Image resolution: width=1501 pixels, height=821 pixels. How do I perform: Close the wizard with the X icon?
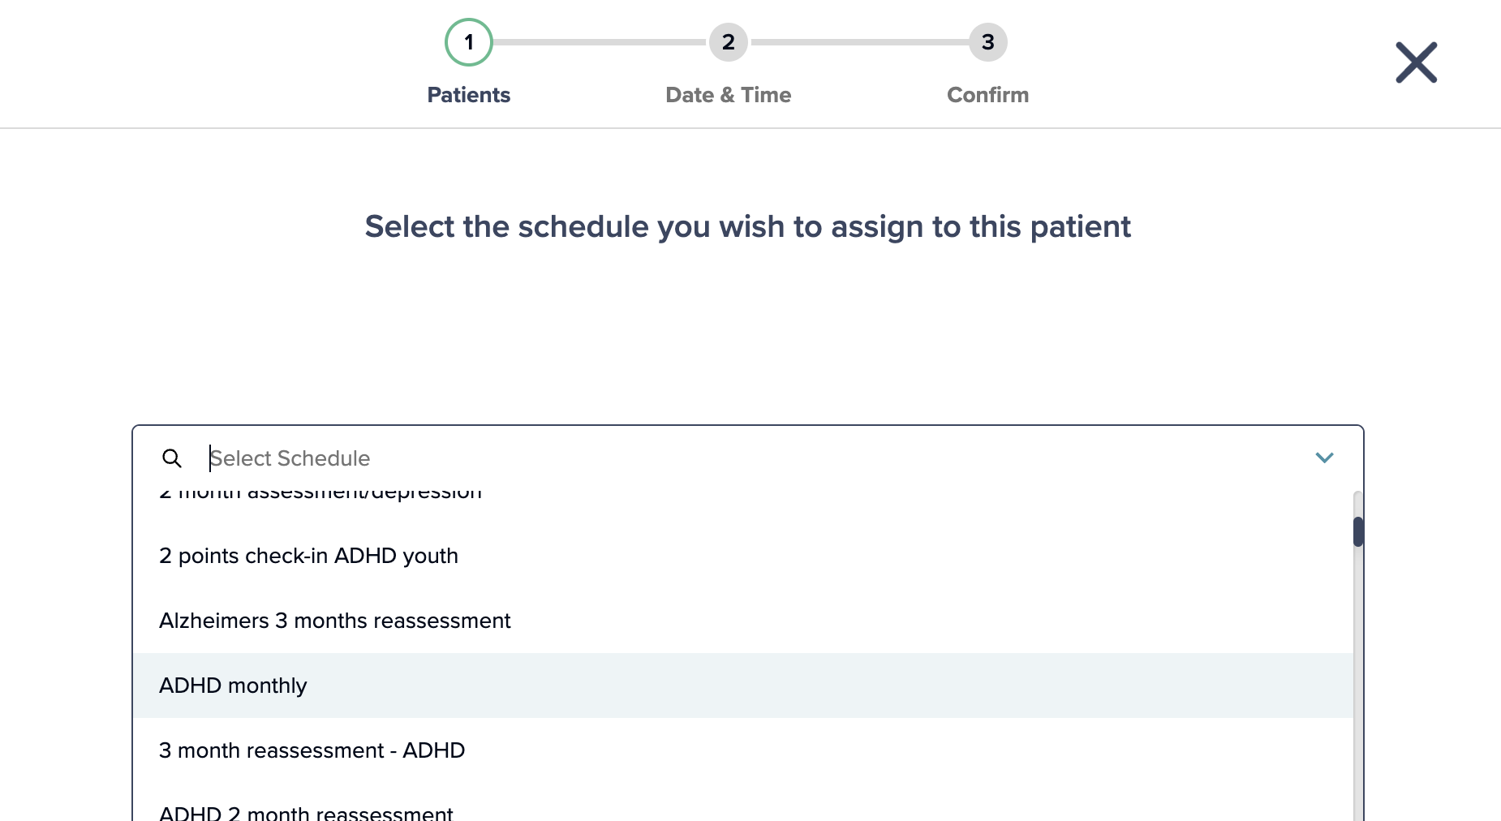coord(1416,62)
